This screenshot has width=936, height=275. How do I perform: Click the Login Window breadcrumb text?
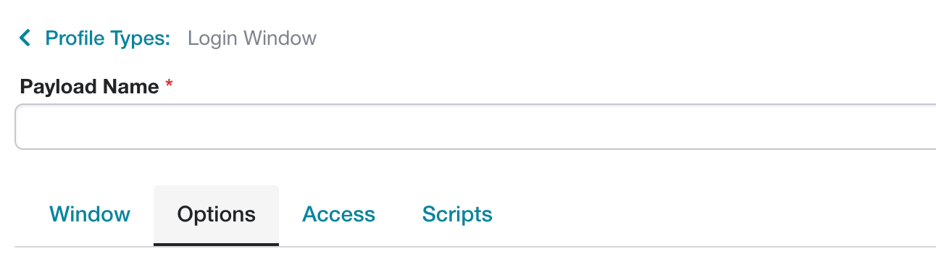252,38
